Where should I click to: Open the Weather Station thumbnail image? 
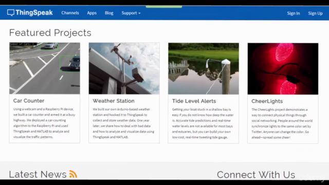pyautogui.click(x=124, y=68)
